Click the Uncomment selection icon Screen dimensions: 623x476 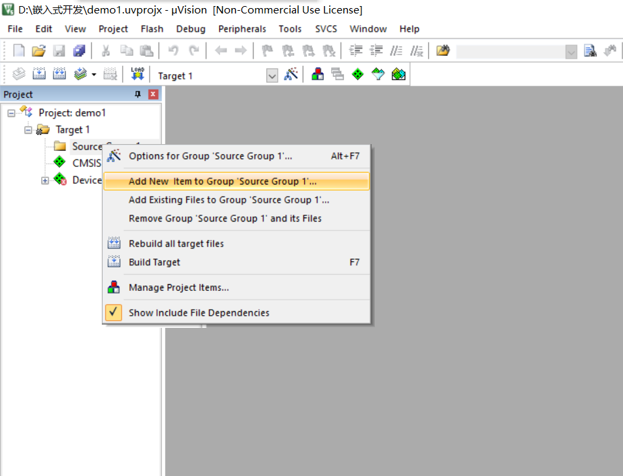click(417, 50)
